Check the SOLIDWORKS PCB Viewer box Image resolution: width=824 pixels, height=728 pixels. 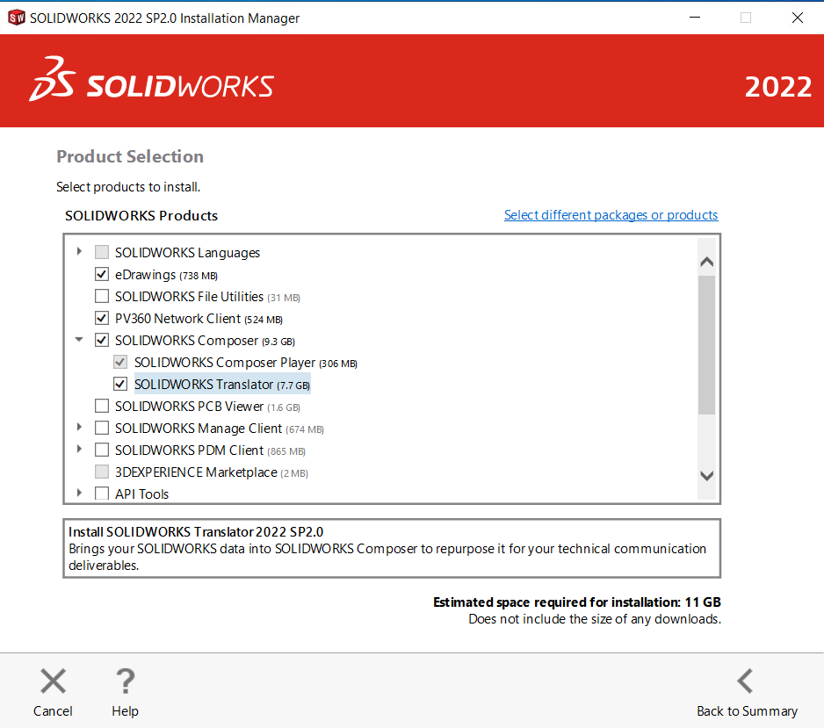[102, 407]
